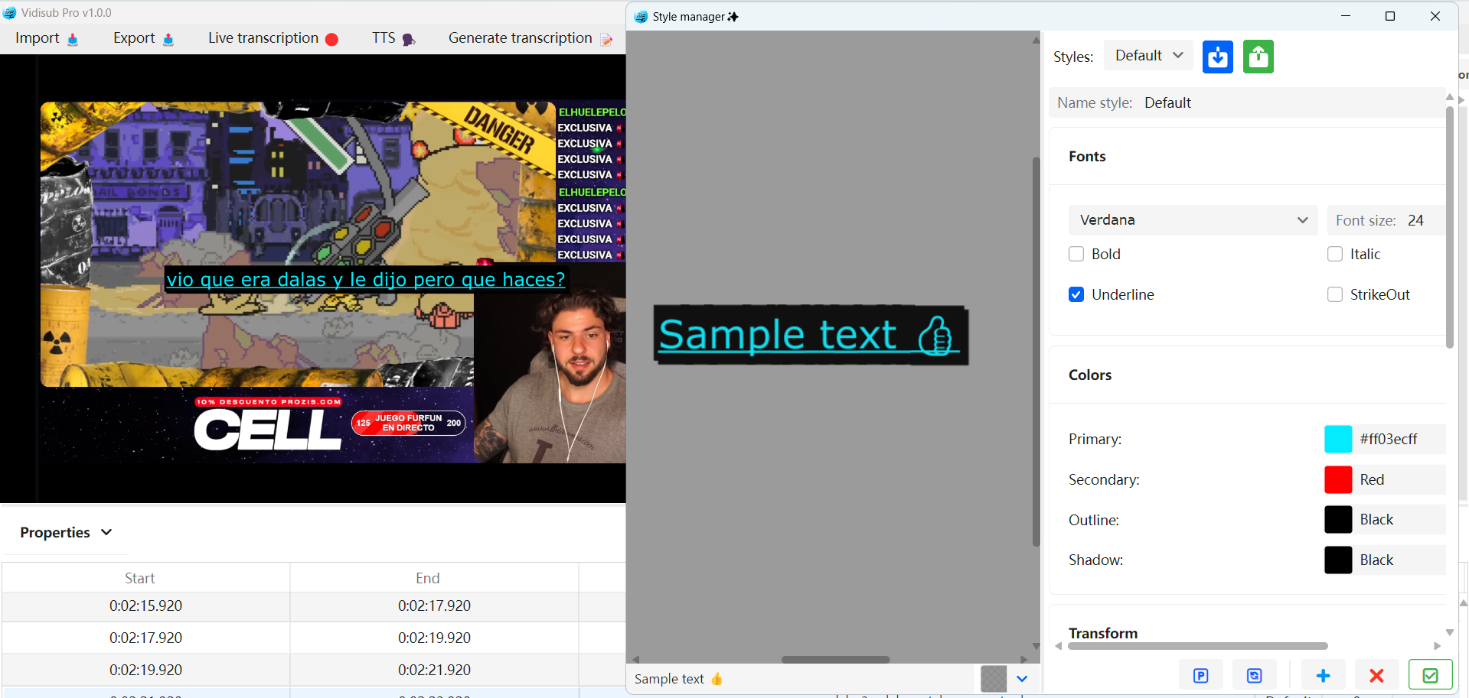Enable the Bold checkbox
Screen dimensions: 1469x698
(x=1076, y=254)
